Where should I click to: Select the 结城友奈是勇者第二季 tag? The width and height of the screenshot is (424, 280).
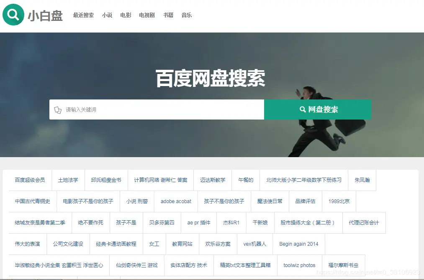click(40, 223)
